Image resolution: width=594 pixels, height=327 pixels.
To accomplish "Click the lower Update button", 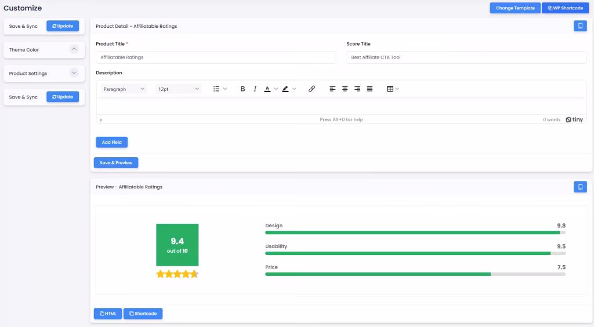I will 63,97.
